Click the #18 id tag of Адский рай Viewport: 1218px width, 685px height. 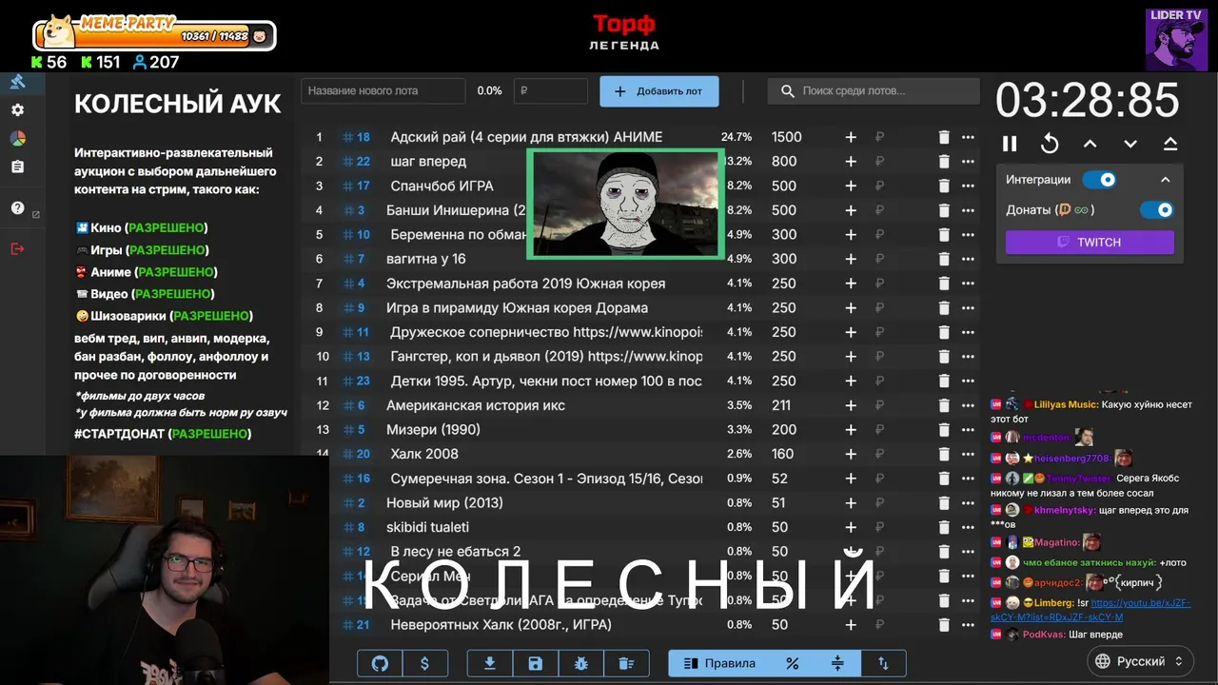(x=356, y=137)
